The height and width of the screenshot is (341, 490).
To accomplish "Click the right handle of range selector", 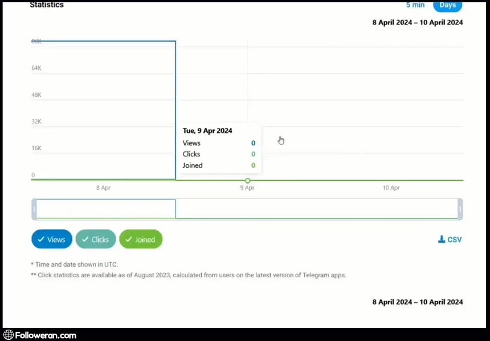I will point(460,209).
